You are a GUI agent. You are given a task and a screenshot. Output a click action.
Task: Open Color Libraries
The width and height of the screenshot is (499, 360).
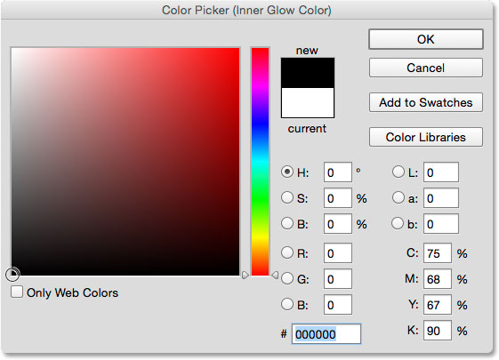pos(426,137)
